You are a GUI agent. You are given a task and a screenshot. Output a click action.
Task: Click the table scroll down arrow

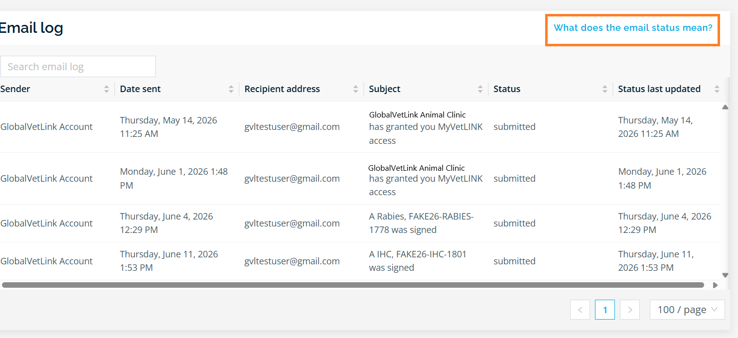tap(726, 275)
